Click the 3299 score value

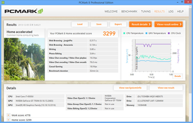[109, 33]
